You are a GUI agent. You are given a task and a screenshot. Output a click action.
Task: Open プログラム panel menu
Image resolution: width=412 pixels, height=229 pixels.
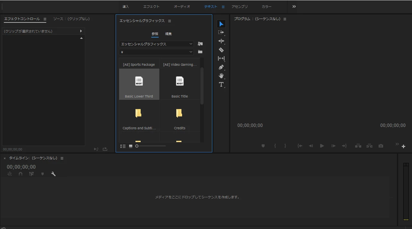tap(285, 19)
